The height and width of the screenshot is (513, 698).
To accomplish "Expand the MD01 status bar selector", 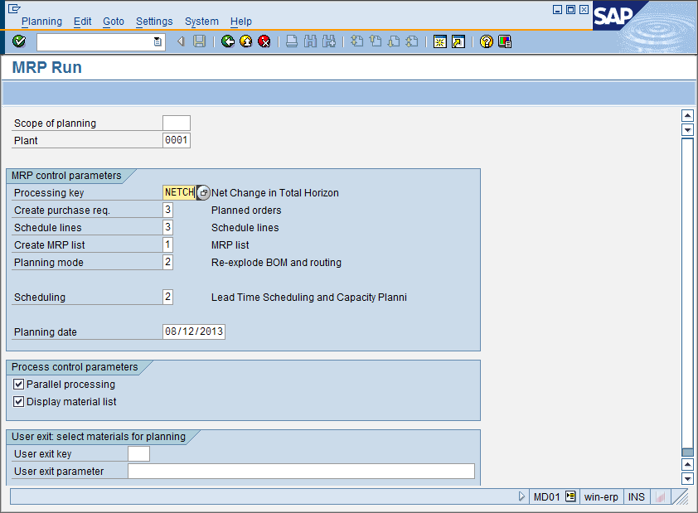I will (x=570, y=497).
